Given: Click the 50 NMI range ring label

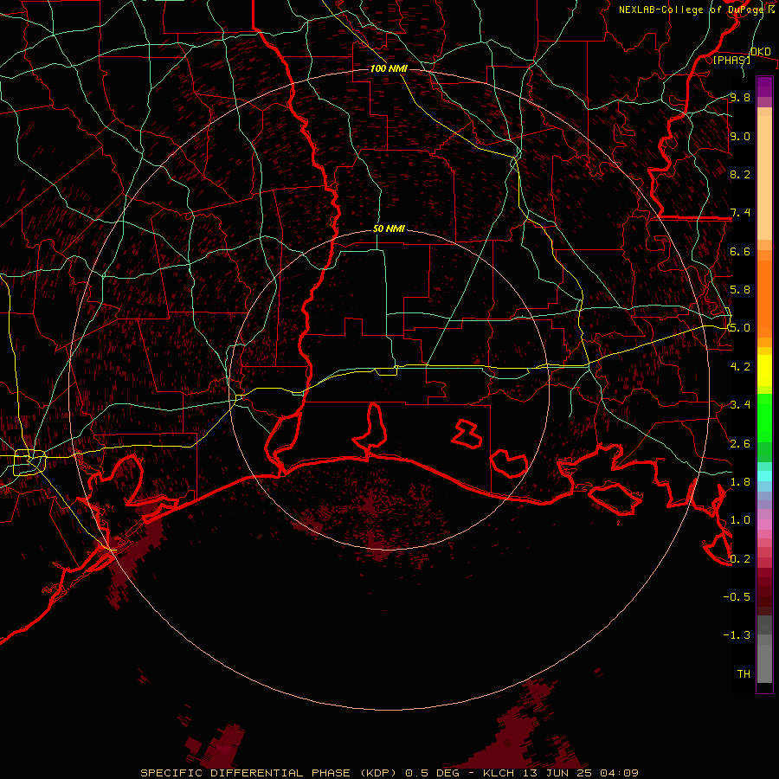Looking at the screenshot, I should pyautogui.click(x=389, y=229).
